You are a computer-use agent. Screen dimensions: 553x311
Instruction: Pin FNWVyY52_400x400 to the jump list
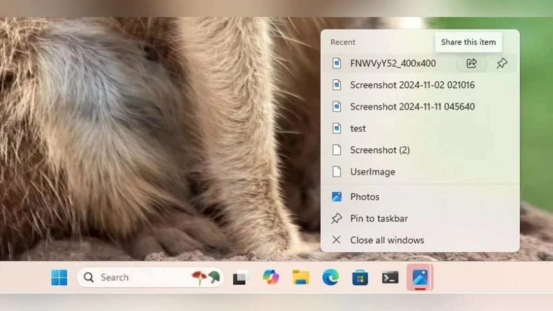(502, 64)
